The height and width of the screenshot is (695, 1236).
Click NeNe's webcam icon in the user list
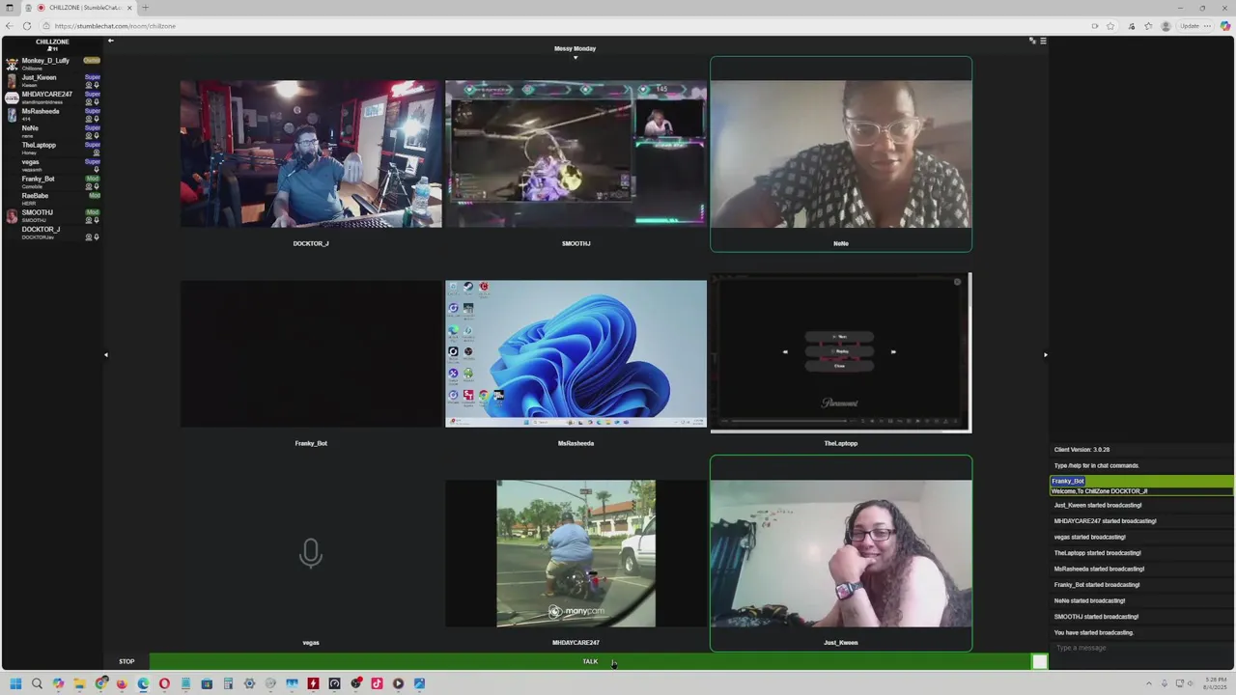[x=89, y=136]
